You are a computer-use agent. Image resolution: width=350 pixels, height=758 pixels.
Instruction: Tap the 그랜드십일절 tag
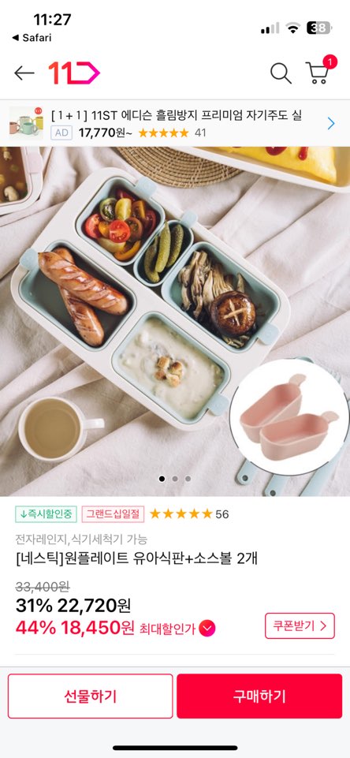click(x=113, y=513)
